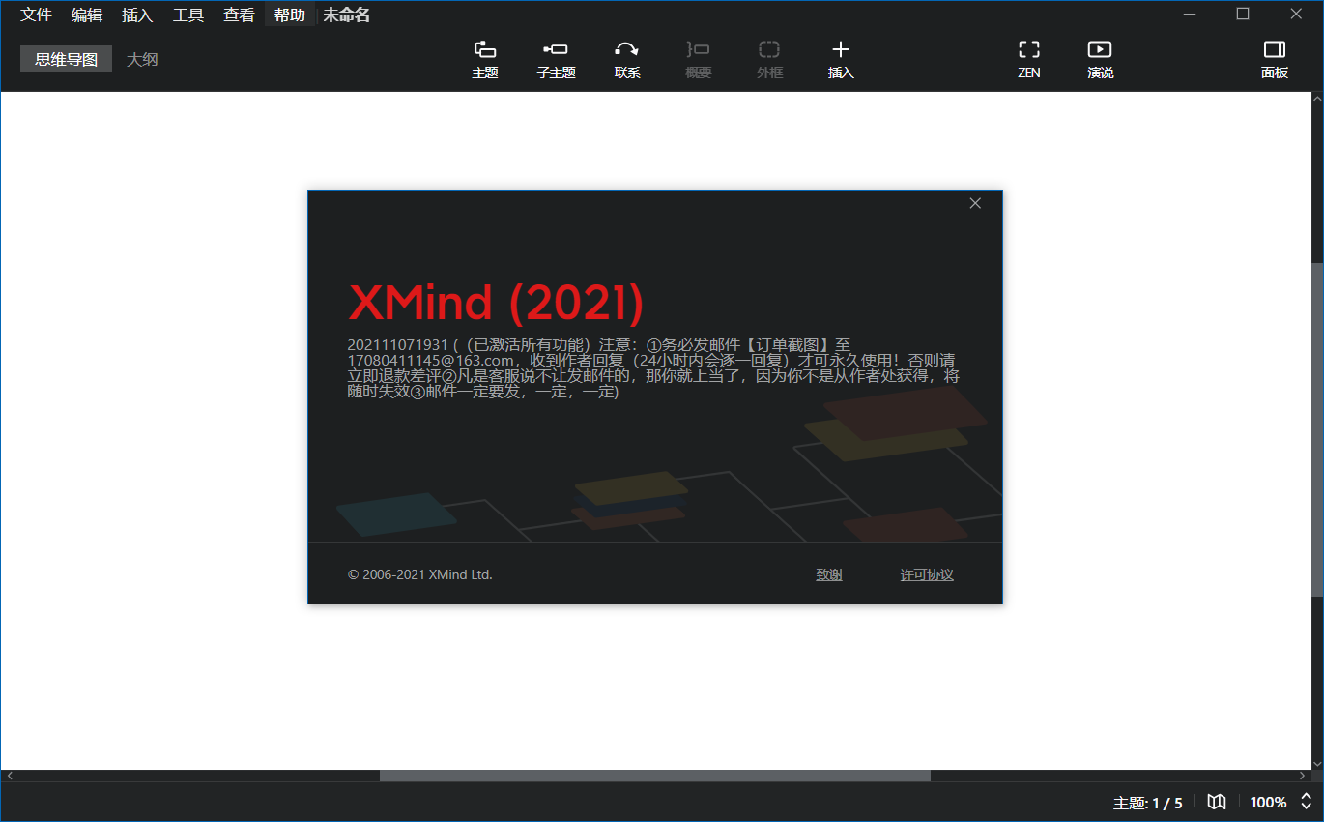The width and height of the screenshot is (1324, 822).
Task: Open the 文件 menu
Action: click(36, 15)
